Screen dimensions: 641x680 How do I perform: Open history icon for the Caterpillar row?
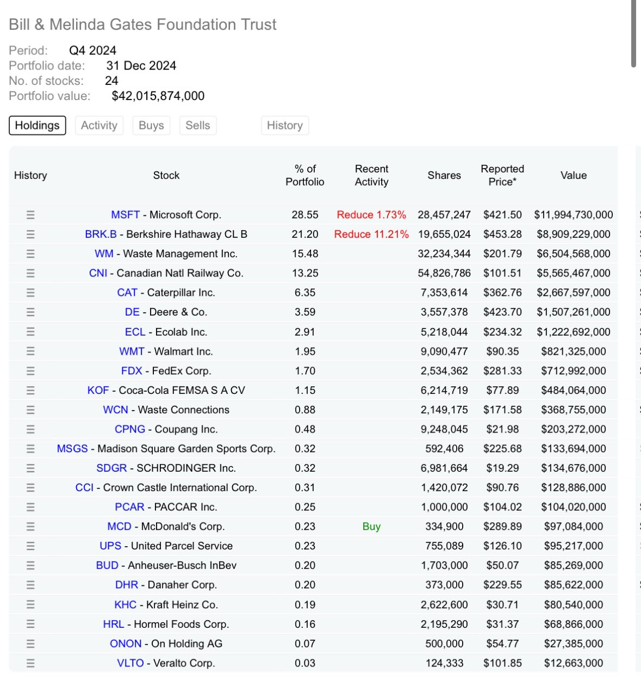pyautogui.click(x=30, y=293)
